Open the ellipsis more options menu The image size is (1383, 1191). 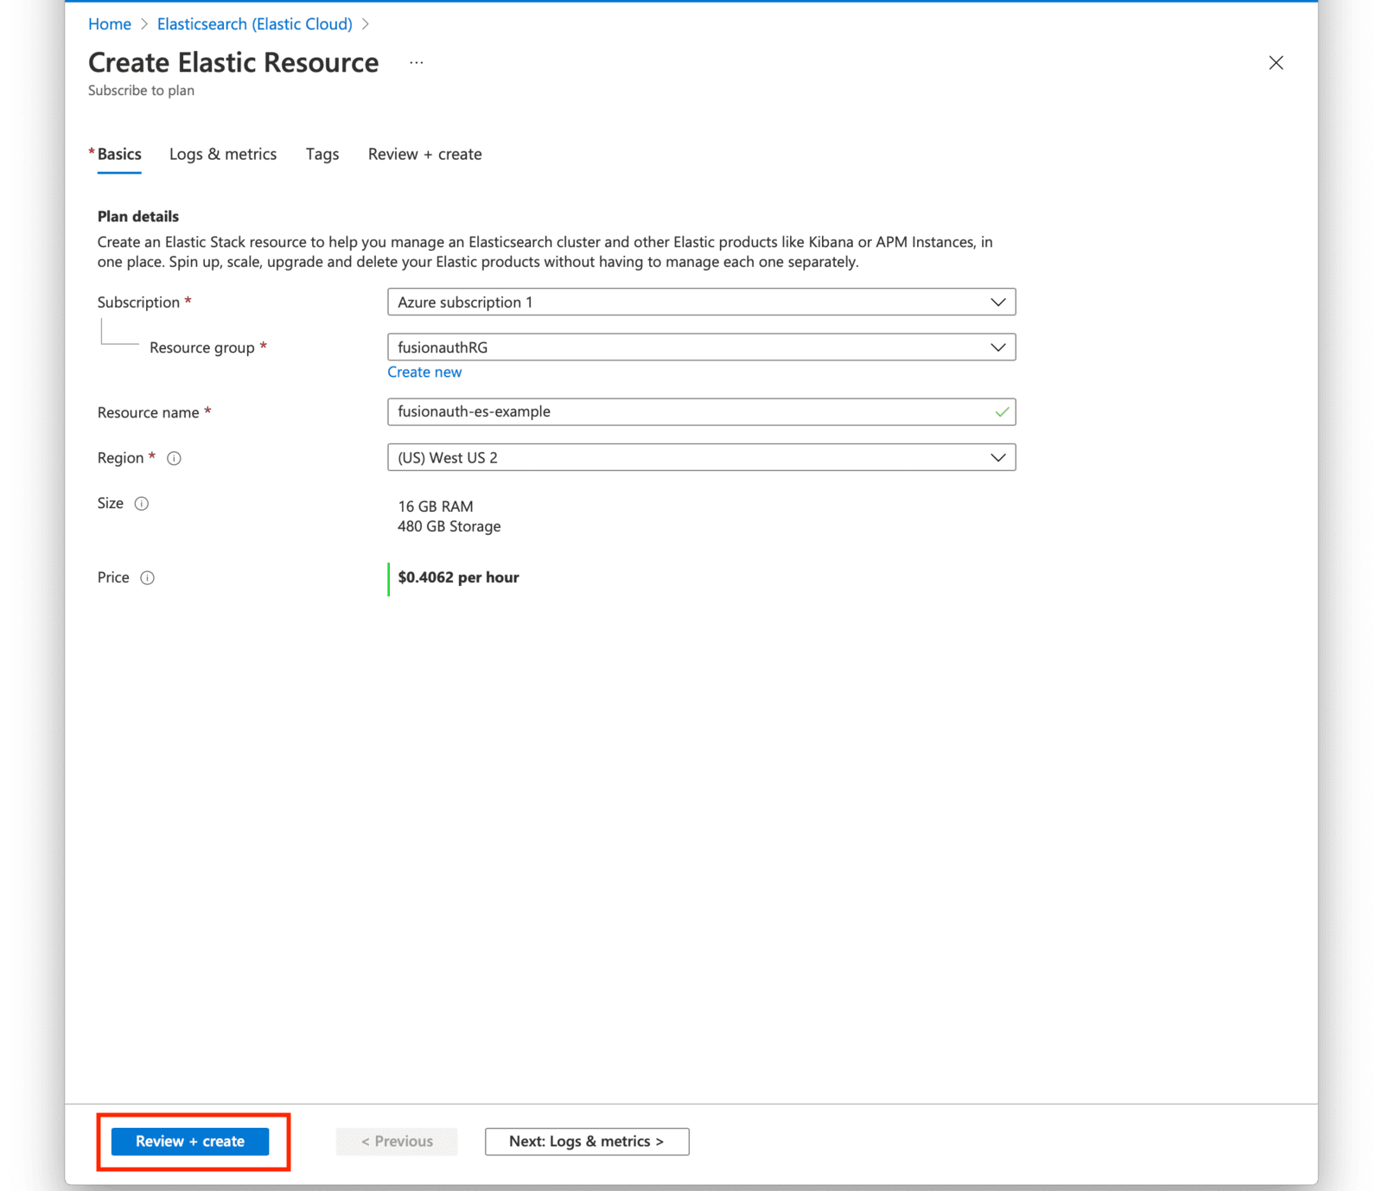[417, 63]
